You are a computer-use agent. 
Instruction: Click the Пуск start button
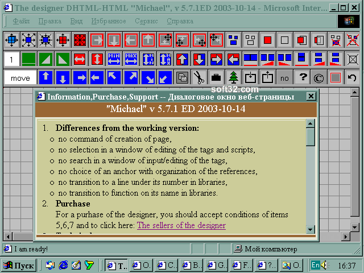(19, 265)
